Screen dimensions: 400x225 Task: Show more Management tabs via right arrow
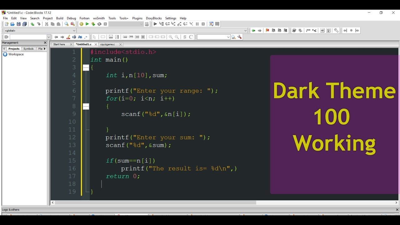click(x=44, y=49)
